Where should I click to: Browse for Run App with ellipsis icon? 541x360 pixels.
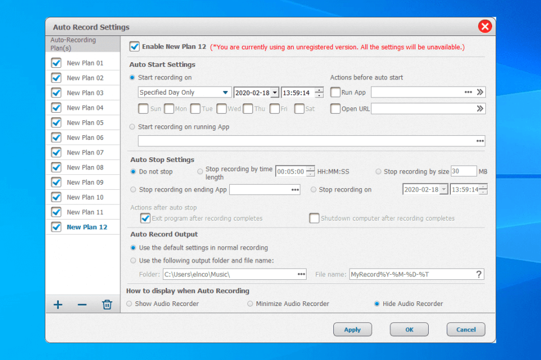[468, 92]
